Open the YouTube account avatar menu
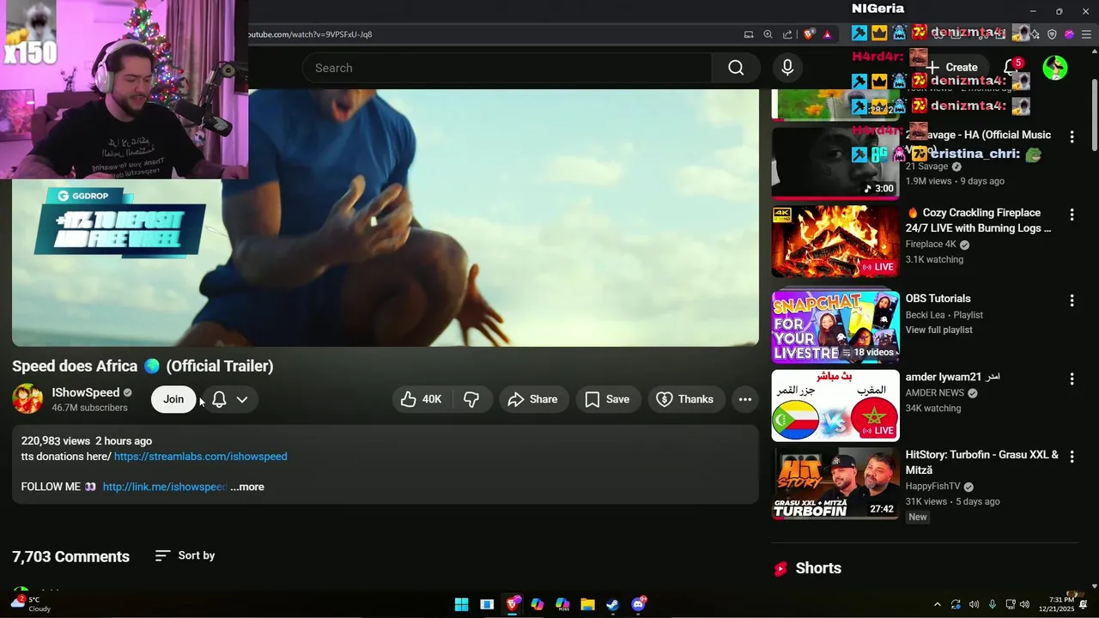 pyautogui.click(x=1054, y=68)
